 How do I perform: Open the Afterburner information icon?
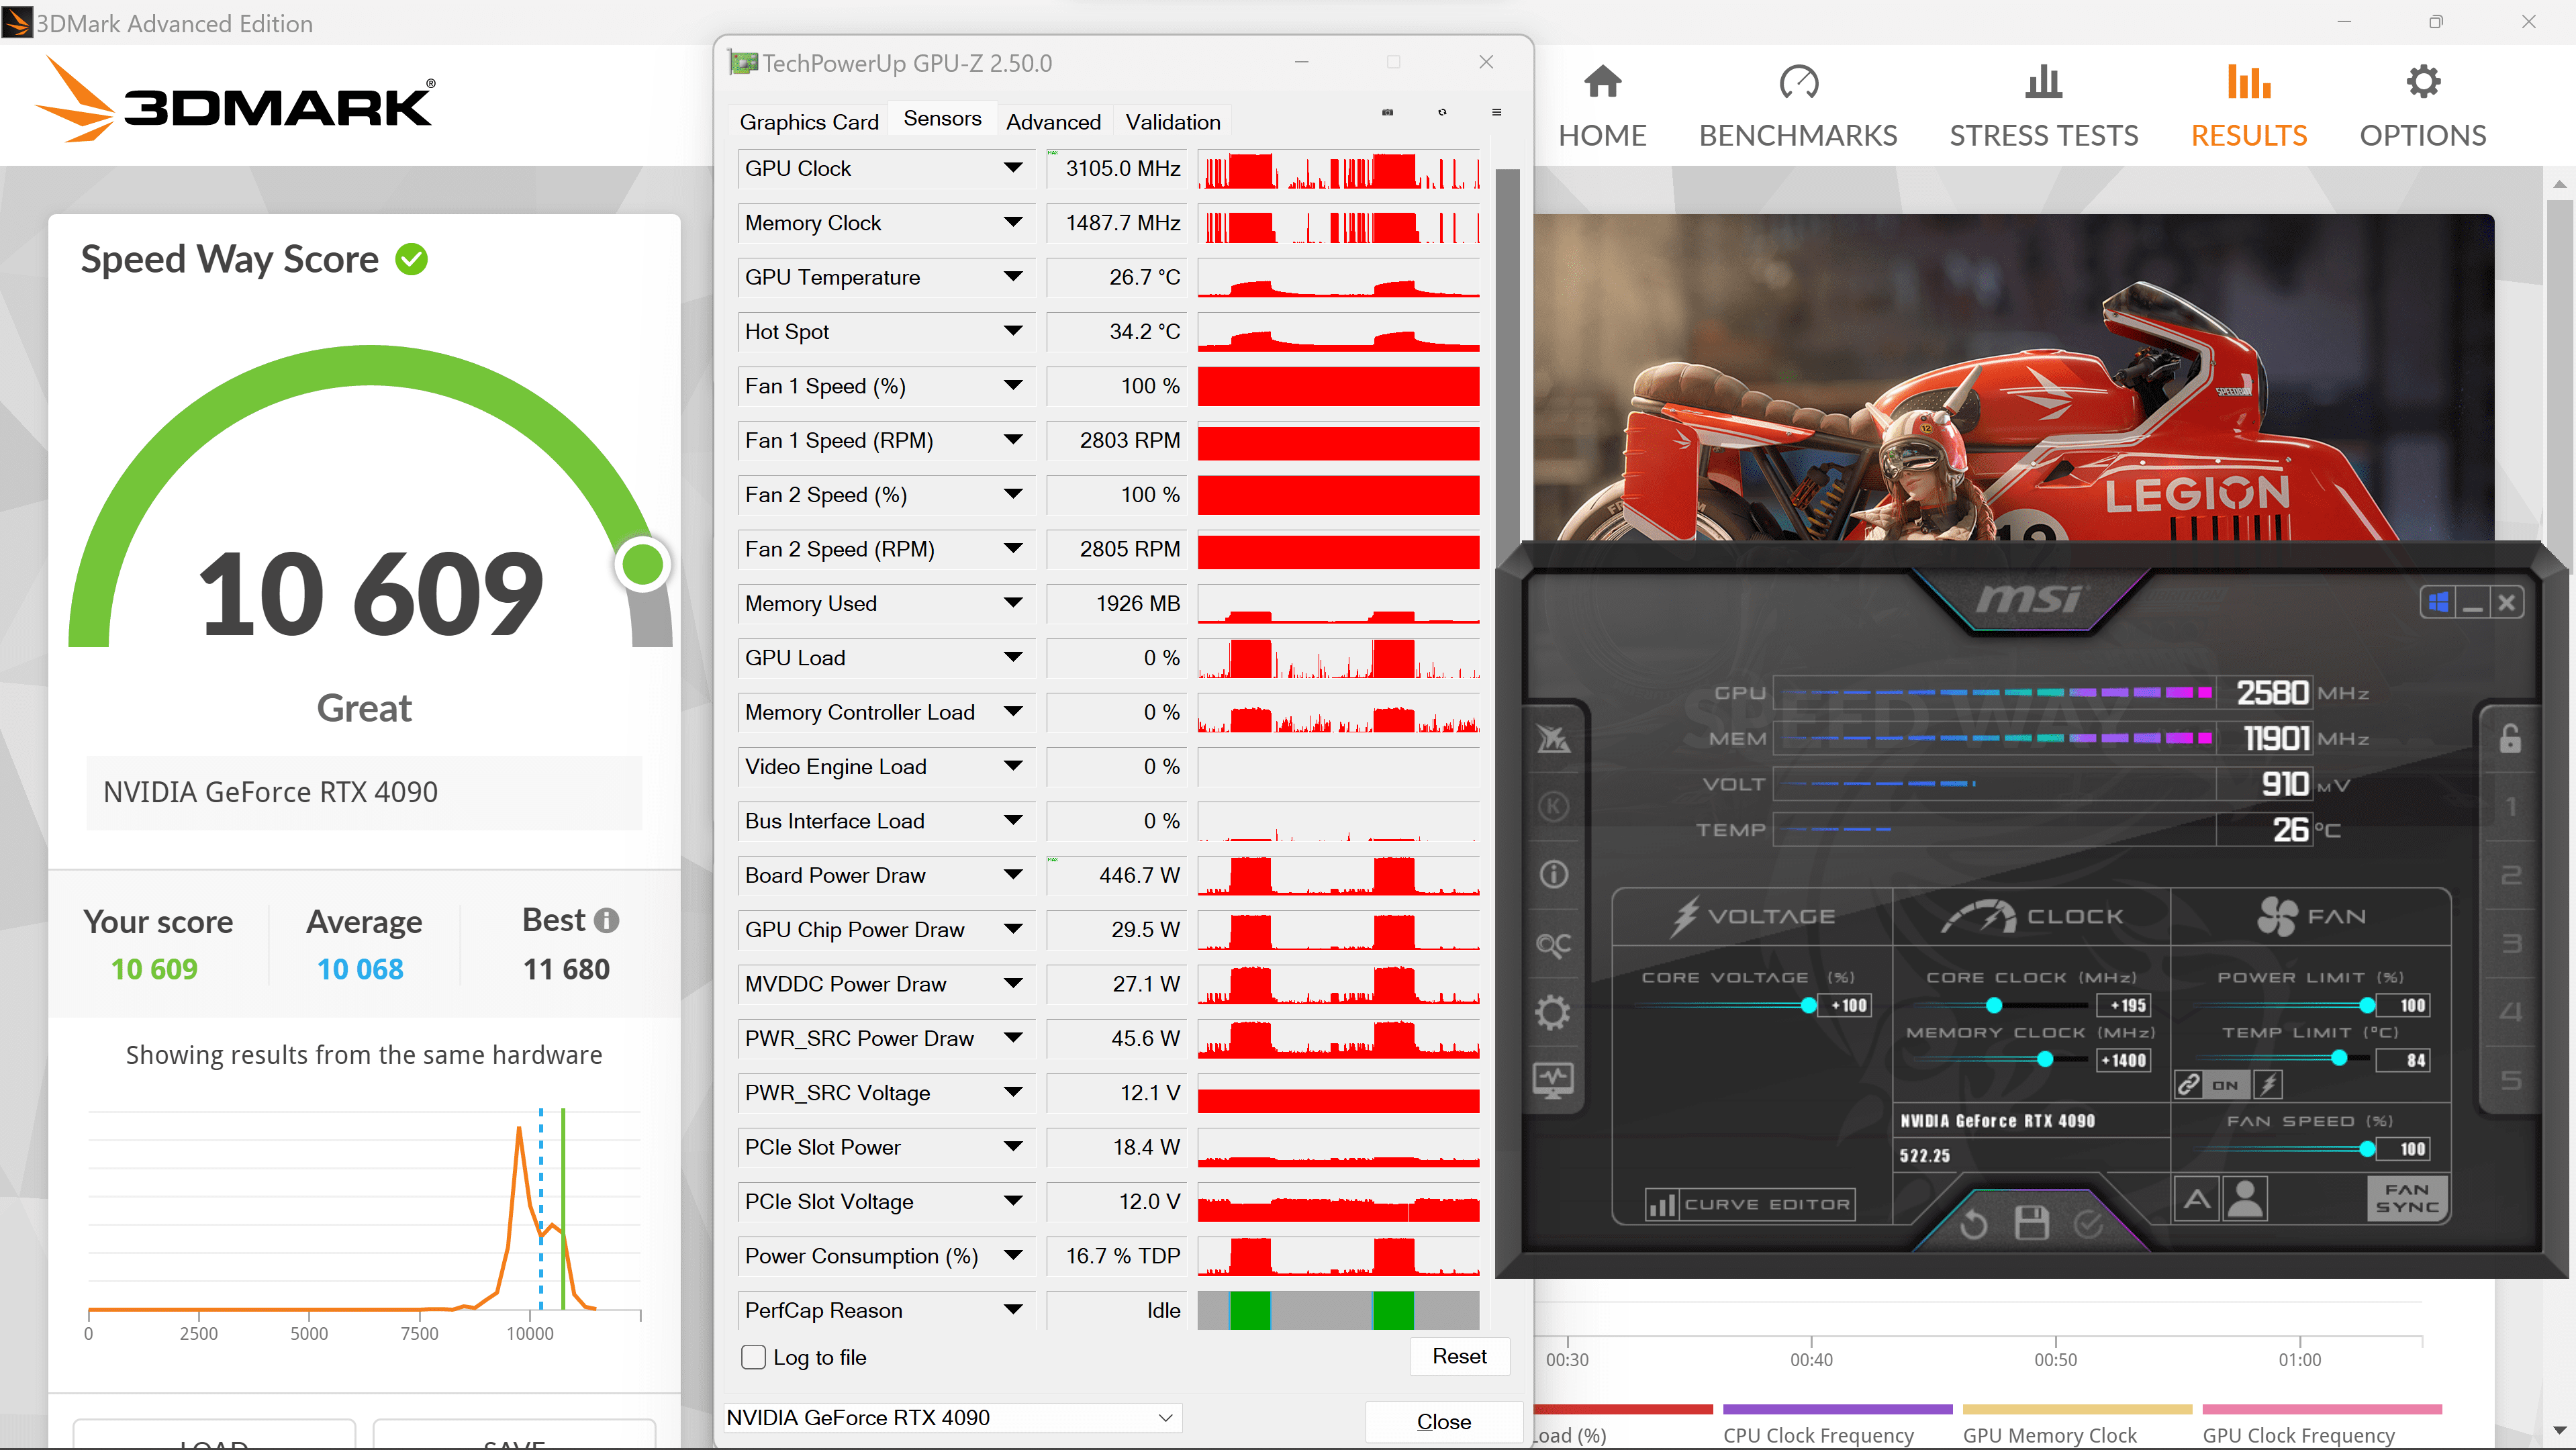(x=1553, y=874)
